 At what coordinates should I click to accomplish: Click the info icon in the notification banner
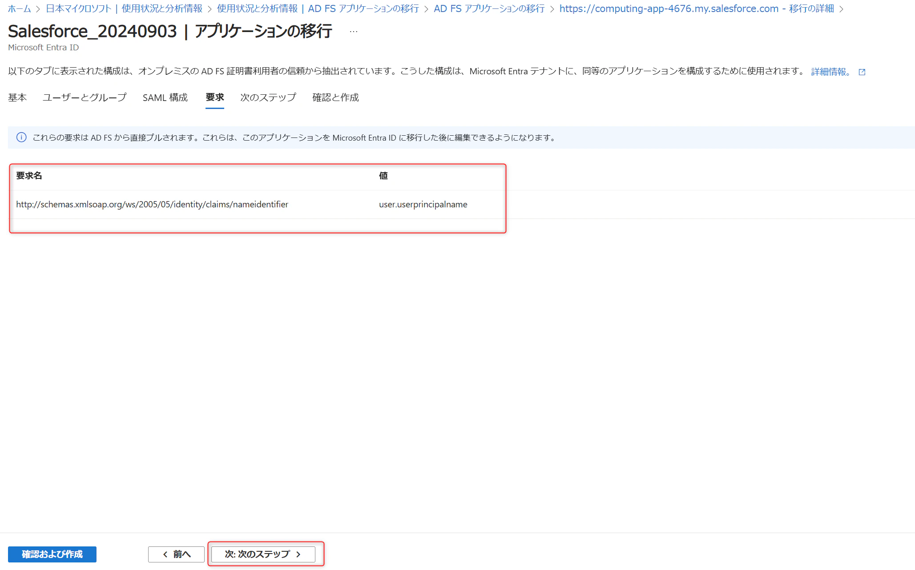(21, 137)
